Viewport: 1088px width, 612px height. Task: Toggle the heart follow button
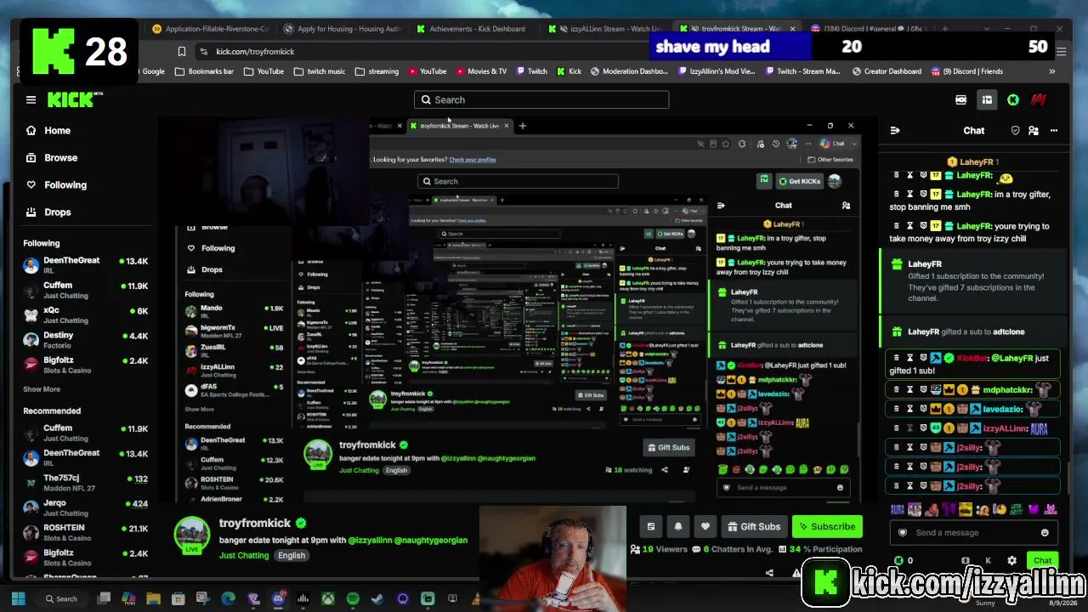coord(705,526)
